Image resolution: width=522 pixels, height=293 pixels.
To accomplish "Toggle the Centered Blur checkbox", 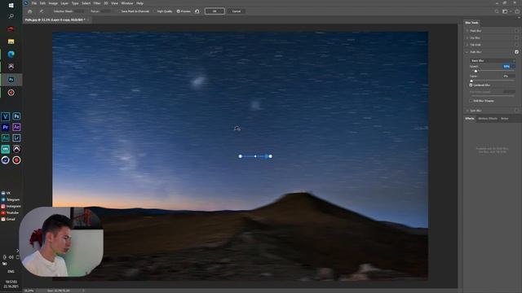I will pos(471,85).
